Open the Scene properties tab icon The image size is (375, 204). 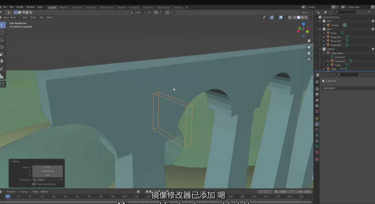point(317,106)
